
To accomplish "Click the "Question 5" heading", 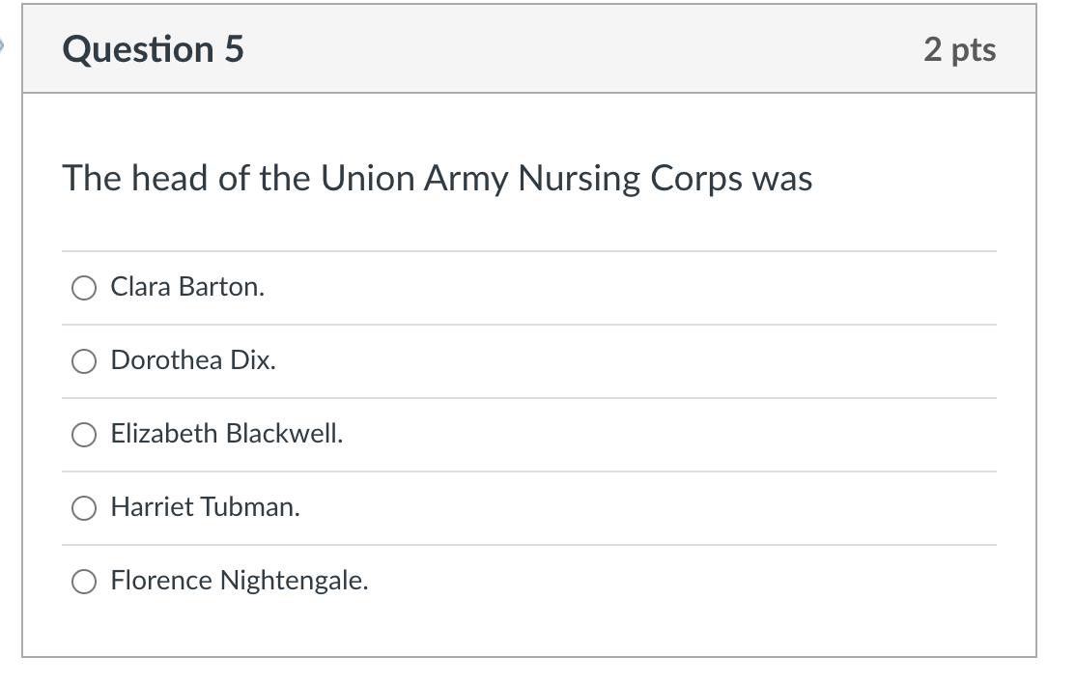I will click(x=153, y=49).
